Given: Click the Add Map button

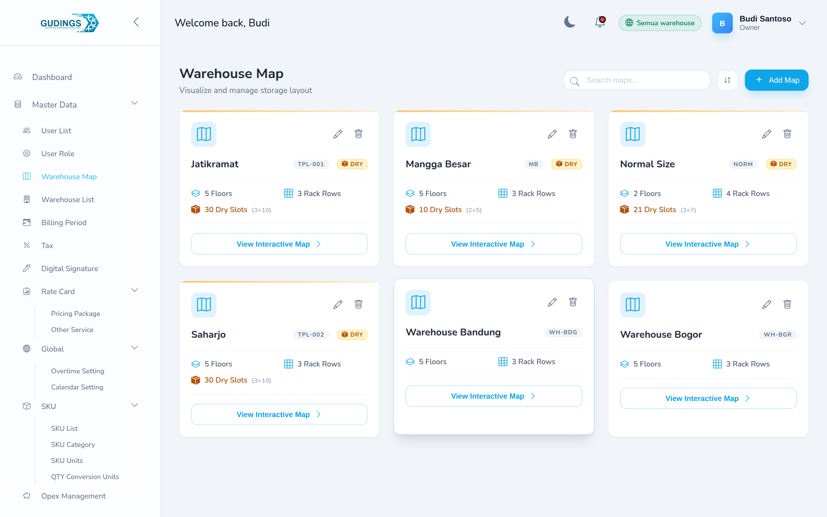Looking at the screenshot, I should 776,80.
